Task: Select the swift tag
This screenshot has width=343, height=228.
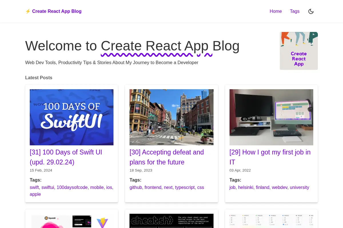Action: click(34, 188)
